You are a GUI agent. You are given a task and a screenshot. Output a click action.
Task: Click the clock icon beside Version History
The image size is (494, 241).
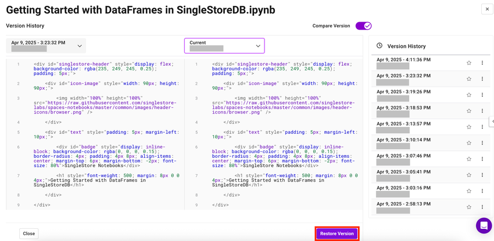pyautogui.click(x=380, y=46)
